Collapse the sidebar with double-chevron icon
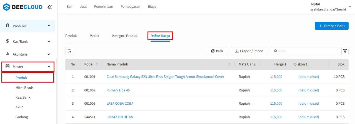355x124 pixels. click(50, 7)
